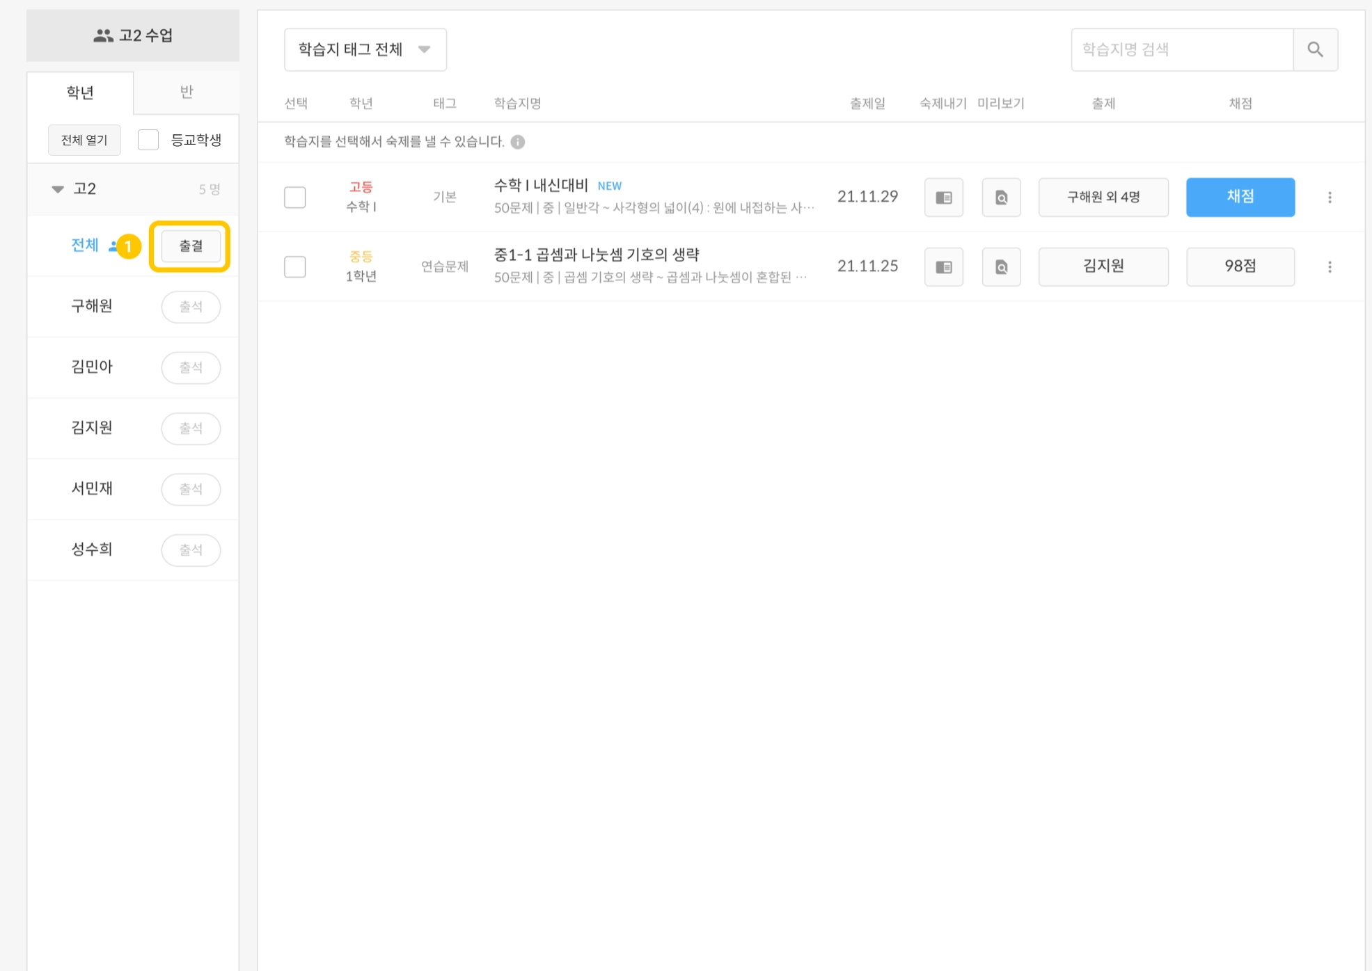Open more options for 중1-1 worksheet row
This screenshot has width=1372, height=971.
tap(1330, 267)
